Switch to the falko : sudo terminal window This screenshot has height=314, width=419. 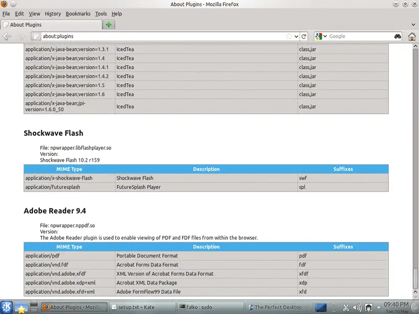click(x=211, y=307)
